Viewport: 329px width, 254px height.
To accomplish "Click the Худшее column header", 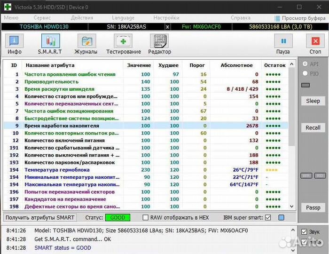I will (x=168, y=65).
